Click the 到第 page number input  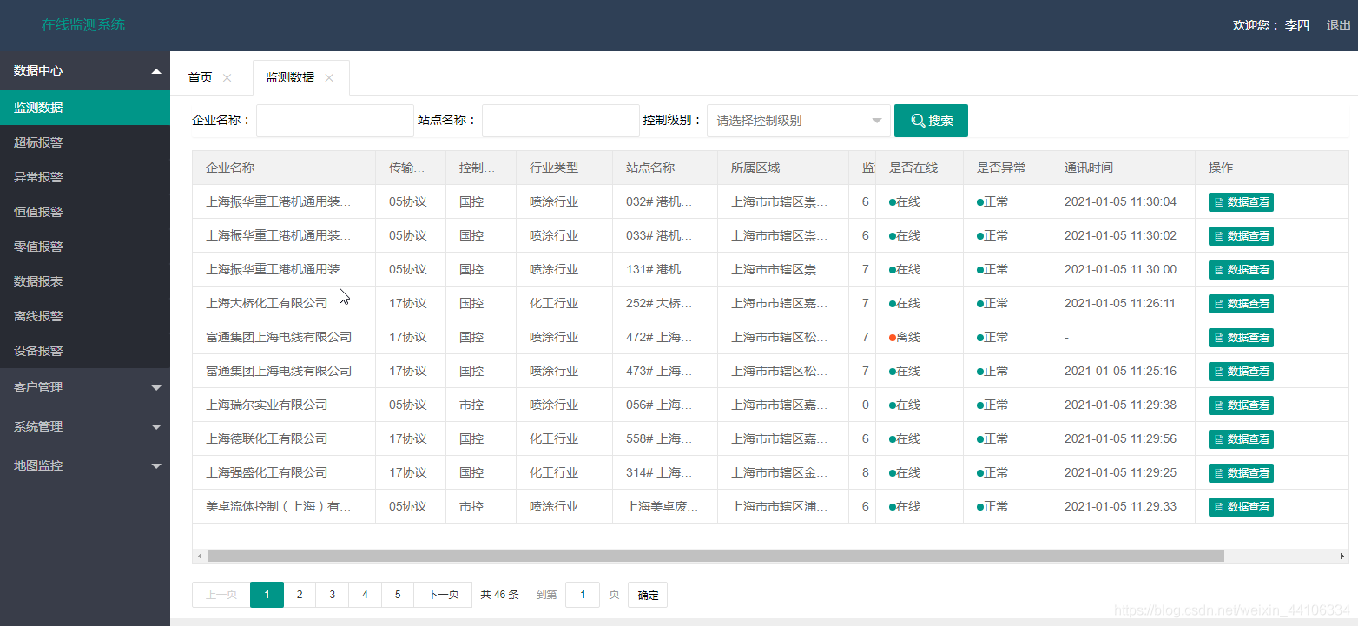click(583, 595)
